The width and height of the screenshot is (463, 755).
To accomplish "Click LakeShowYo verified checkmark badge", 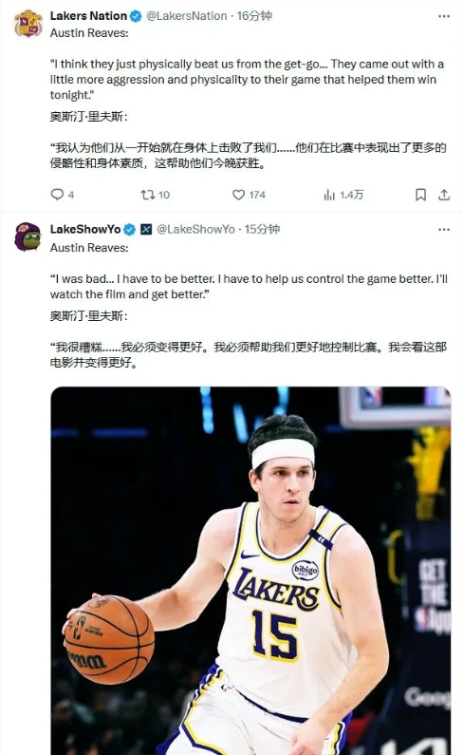I will tap(129, 230).
